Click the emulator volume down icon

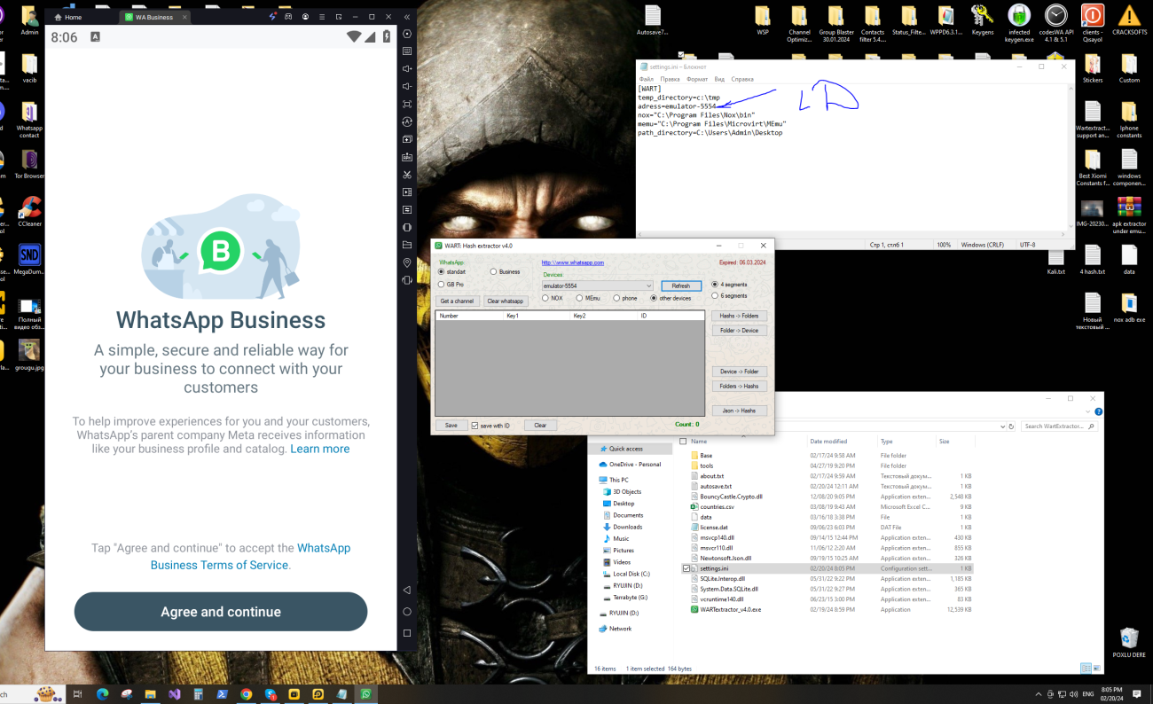tap(407, 87)
